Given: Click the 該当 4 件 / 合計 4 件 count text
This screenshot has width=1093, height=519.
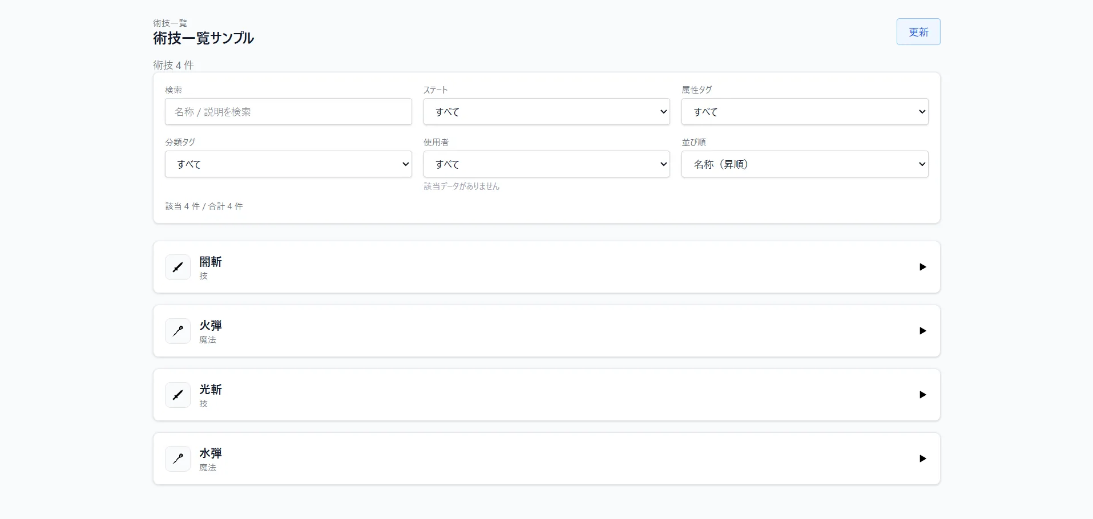Looking at the screenshot, I should (204, 206).
